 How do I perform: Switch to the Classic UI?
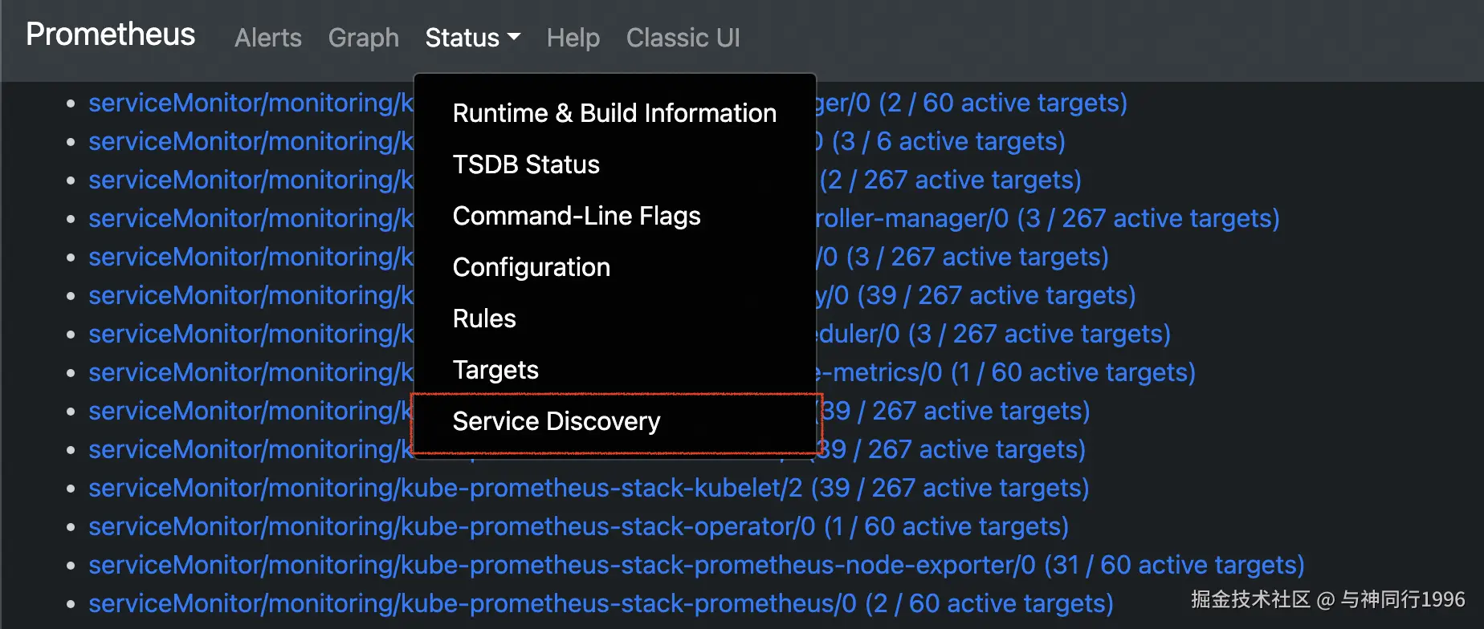coord(683,38)
